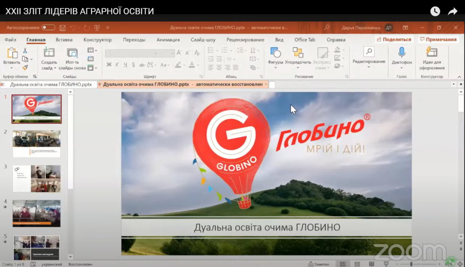Select the Format Painter brush icon
465x267 pixels.
point(25,67)
